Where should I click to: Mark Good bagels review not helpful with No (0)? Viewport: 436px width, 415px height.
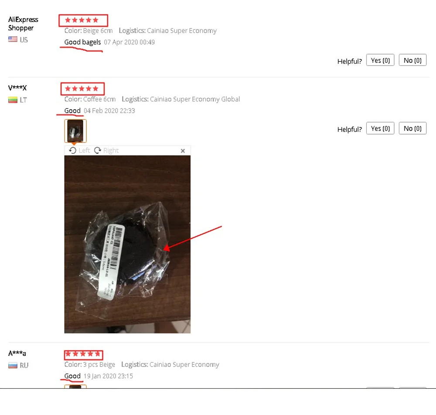(x=412, y=60)
